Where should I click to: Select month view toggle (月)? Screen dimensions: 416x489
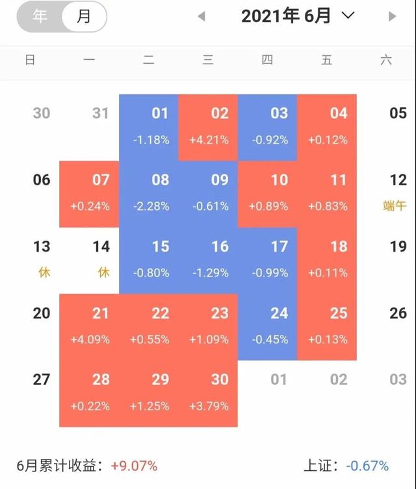[x=84, y=17]
